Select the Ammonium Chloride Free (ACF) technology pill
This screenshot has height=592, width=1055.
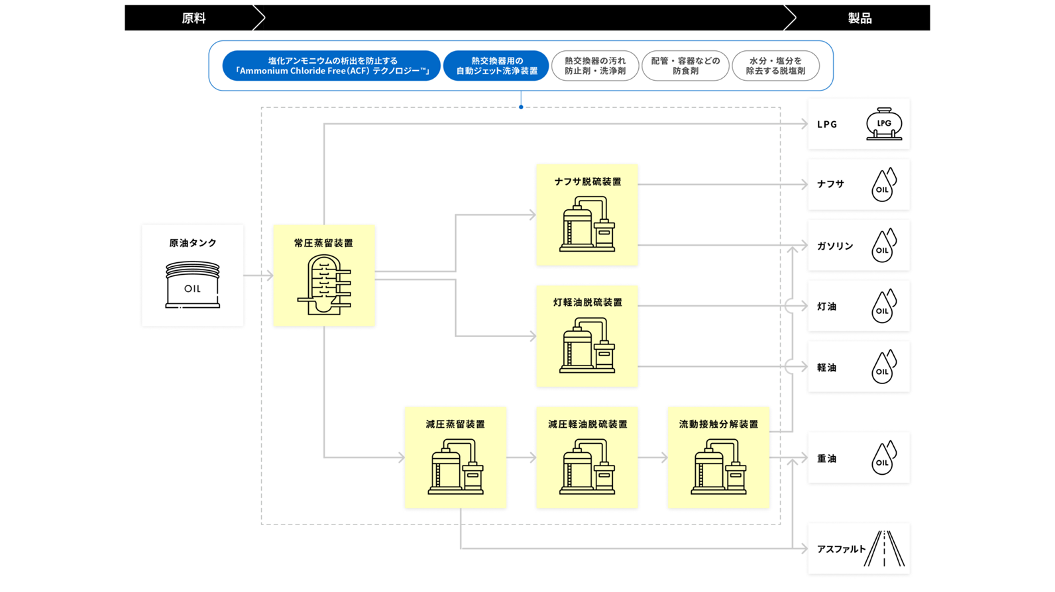[331, 66]
